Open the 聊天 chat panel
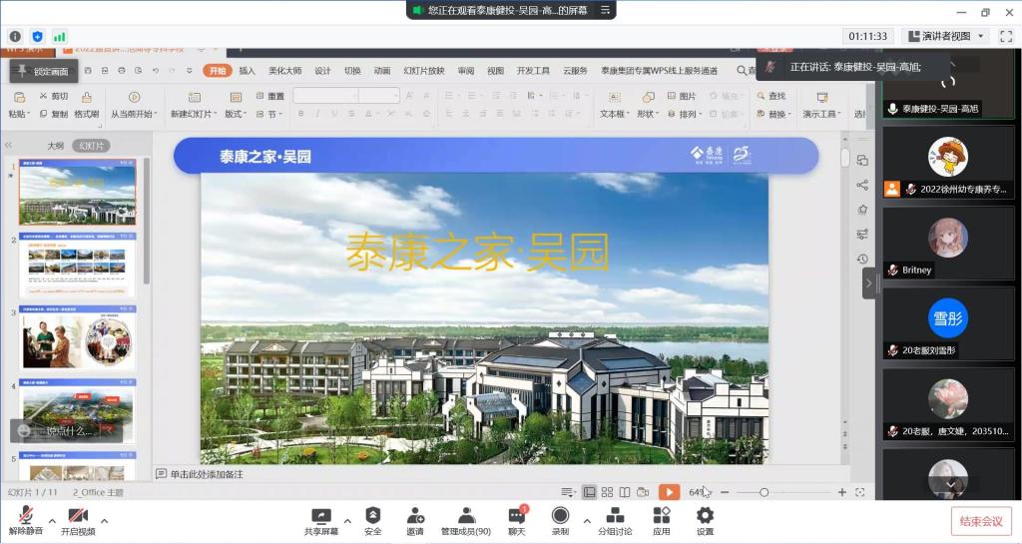The width and height of the screenshot is (1022, 544). tap(516, 520)
